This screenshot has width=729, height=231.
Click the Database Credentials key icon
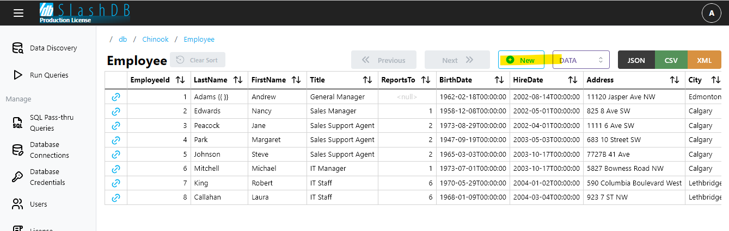coord(18,177)
